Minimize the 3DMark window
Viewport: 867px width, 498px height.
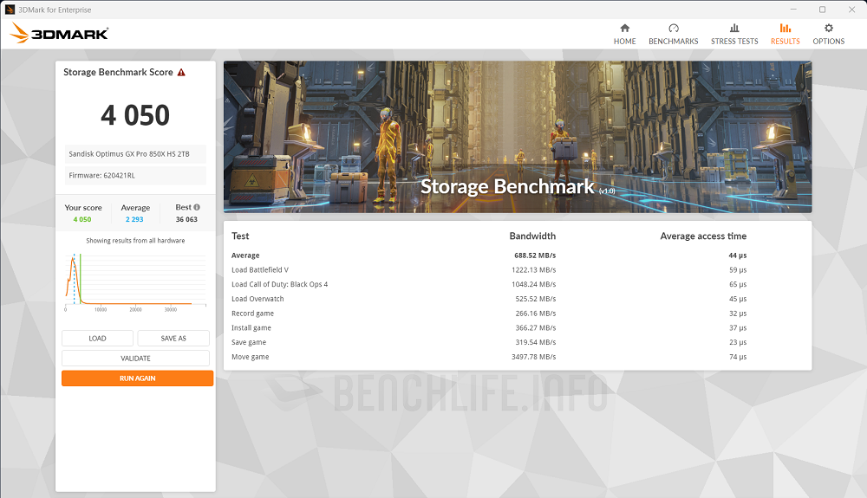pyautogui.click(x=793, y=10)
